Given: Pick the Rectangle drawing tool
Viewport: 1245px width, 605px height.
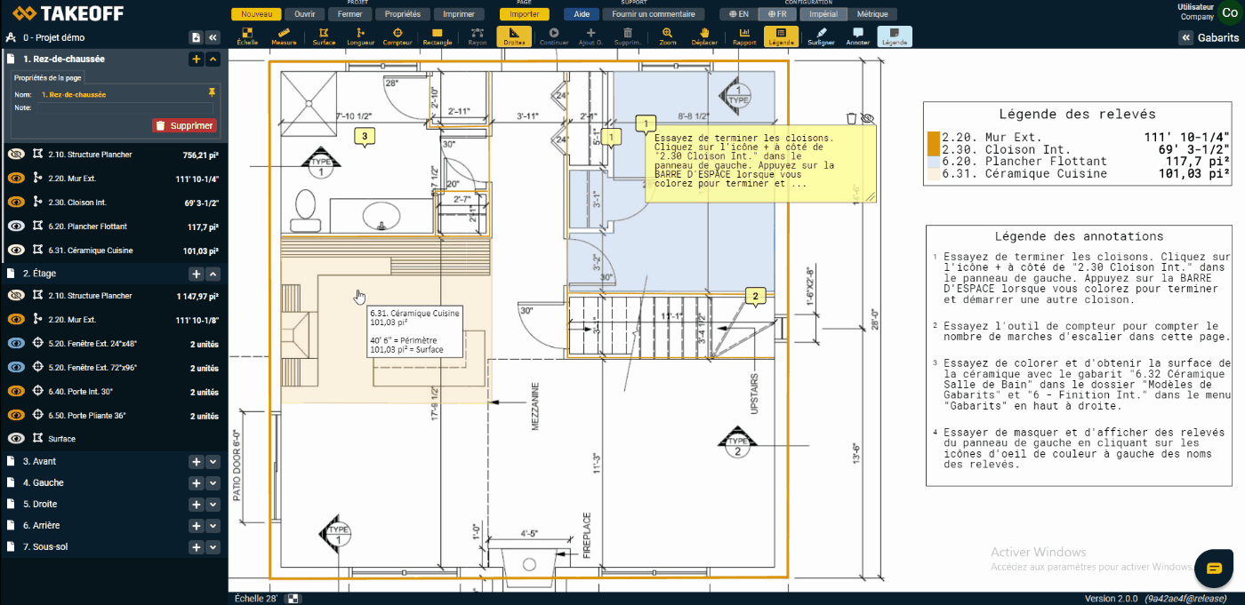Looking at the screenshot, I should [437, 36].
